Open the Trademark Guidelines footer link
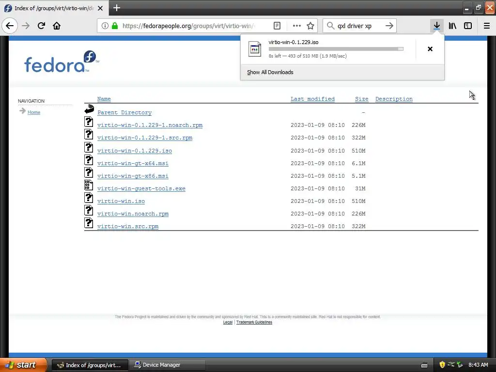This screenshot has width=496, height=372. tap(254, 322)
